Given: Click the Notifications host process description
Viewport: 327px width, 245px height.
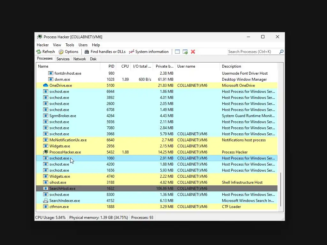Looking at the screenshot, I should coord(244,140).
